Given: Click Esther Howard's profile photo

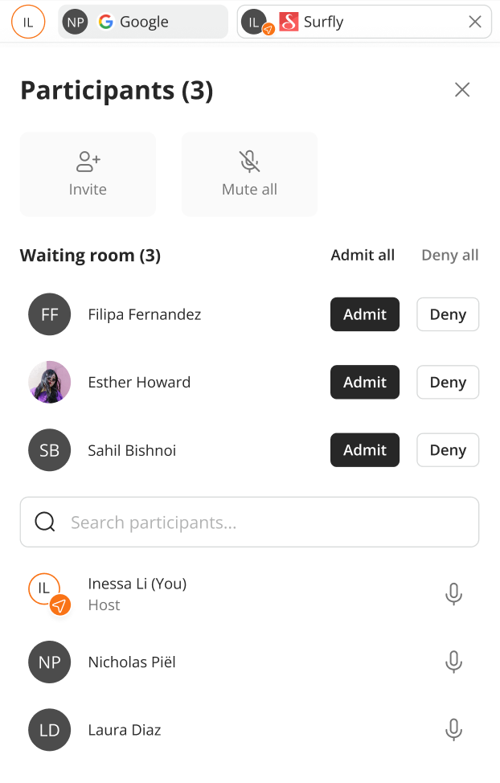Looking at the screenshot, I should [50, 383].
